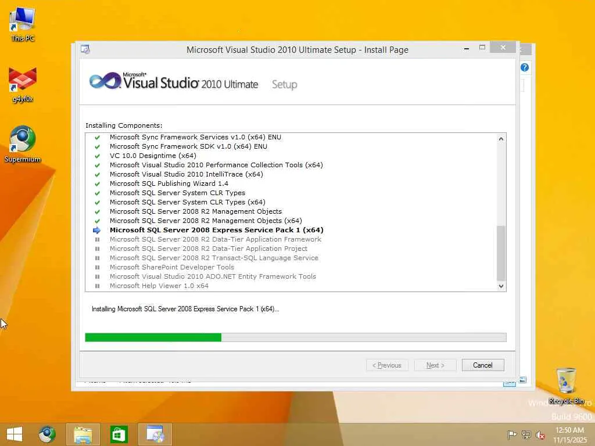This screenshot has height=446, width=595.
Task: Close the Visual Studio setup window
Action: (503, 48)
